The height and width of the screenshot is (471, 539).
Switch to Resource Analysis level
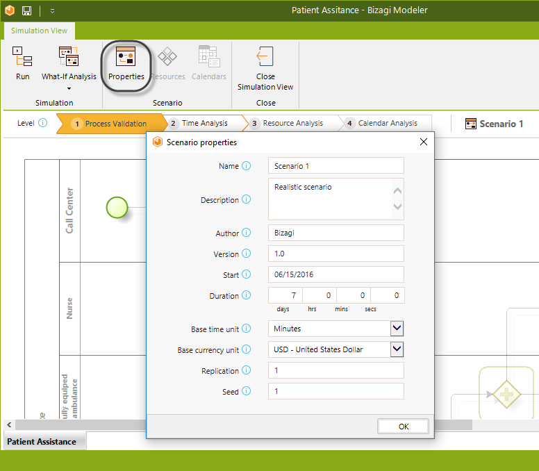(x=293, y=123)
